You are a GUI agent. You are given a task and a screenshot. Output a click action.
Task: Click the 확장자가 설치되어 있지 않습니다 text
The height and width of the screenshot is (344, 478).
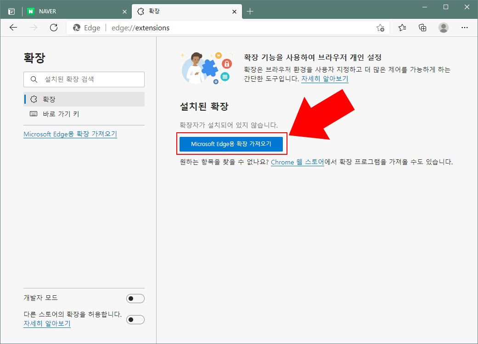click(229, 125)
